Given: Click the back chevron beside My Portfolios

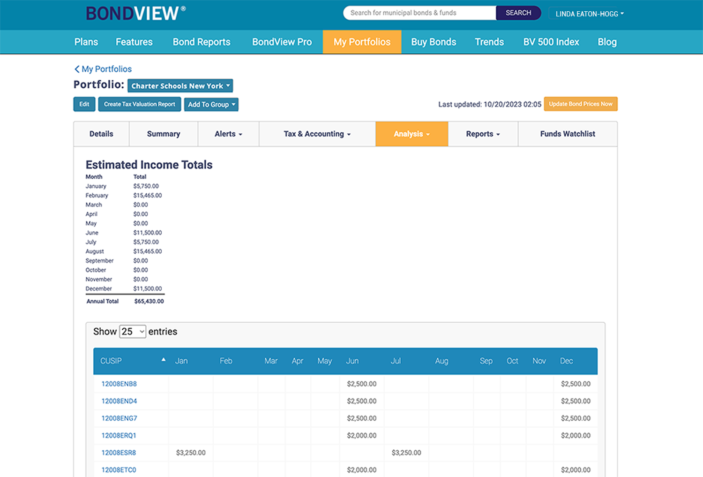Looking at the screenshot, I should coord(77,69).
